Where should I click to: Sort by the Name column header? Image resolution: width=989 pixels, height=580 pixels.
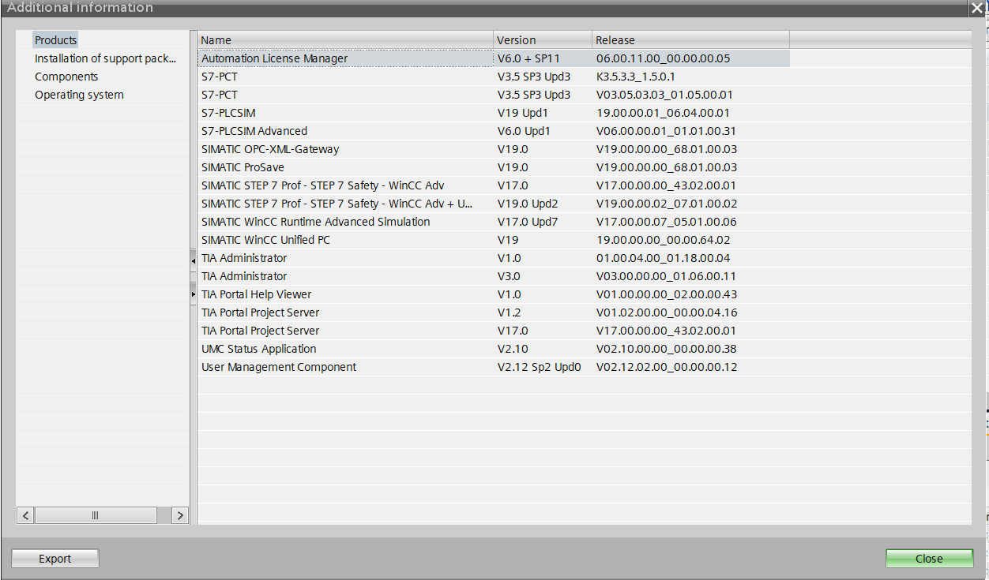pyautogui.click(x=345, y=40)
